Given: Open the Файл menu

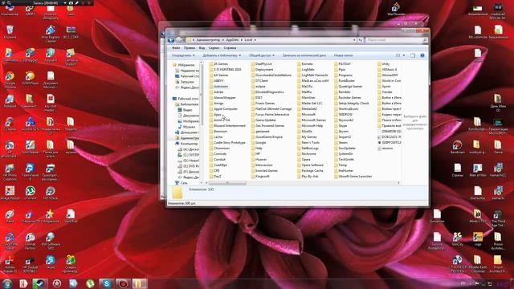Looking at the screenshot, I should click(176, 48).
